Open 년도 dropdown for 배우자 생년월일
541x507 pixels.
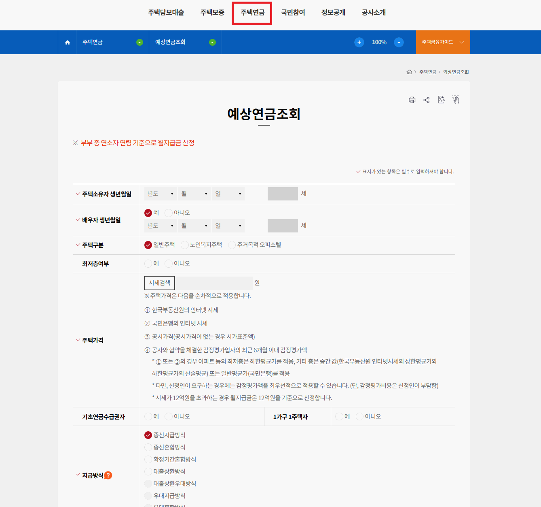click(161, 226)
